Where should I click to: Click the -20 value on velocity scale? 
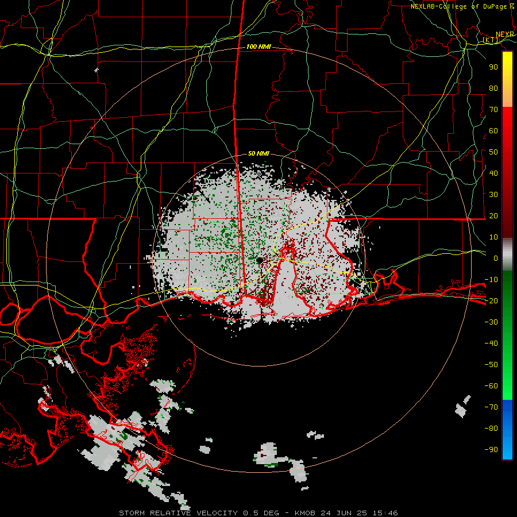pyautogui.click(x=491, y=301)
